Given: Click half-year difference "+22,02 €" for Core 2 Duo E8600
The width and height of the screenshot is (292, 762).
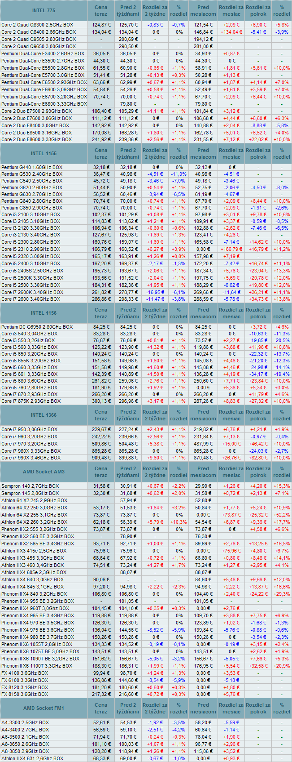Looking at the screenshot, I should pyautogui.click(x=258, y=139).
